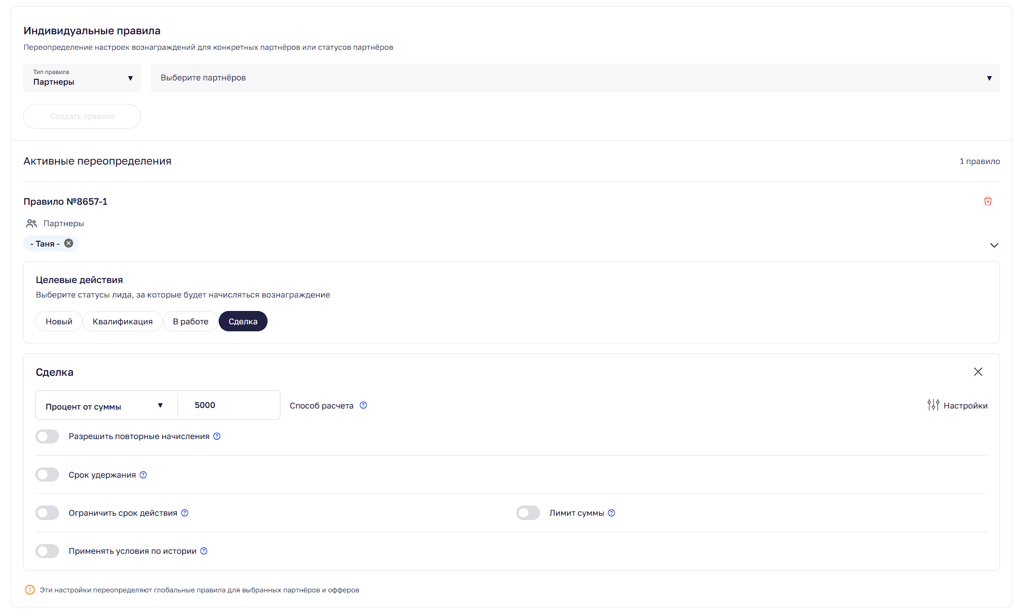Screen dimensions: 1023x616
Task: Open the Тип правила dropdown
Action: (82, 78)
